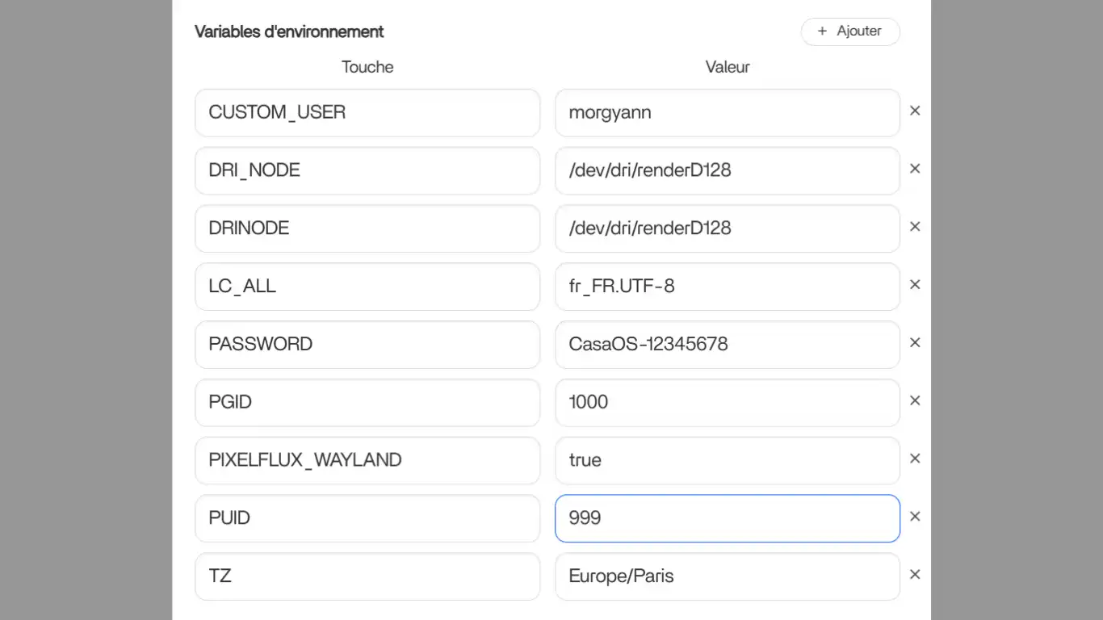Delete the PUID variable entry
This screenshot has width=1103, height=620.
coord(915,517)
